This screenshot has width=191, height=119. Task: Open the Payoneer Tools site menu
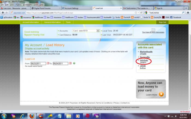(68, 22)
